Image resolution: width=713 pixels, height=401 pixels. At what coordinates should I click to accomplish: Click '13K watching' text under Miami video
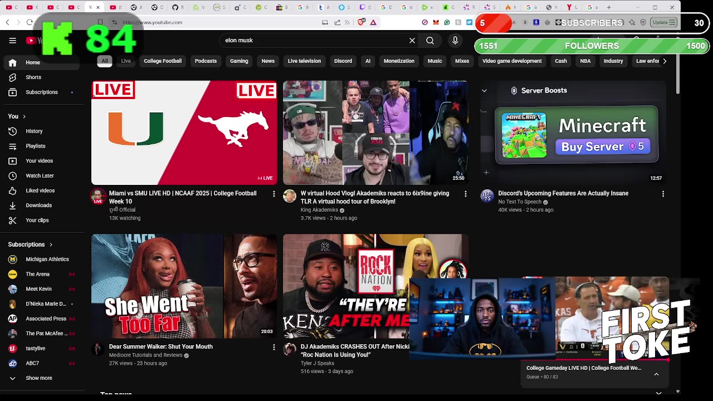(125, 218)
